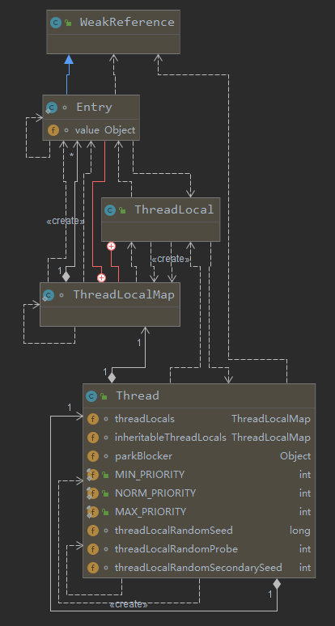The image size is (335, 626).
Task: Click the Entry class icon
Action: click(x=52, y=108)
